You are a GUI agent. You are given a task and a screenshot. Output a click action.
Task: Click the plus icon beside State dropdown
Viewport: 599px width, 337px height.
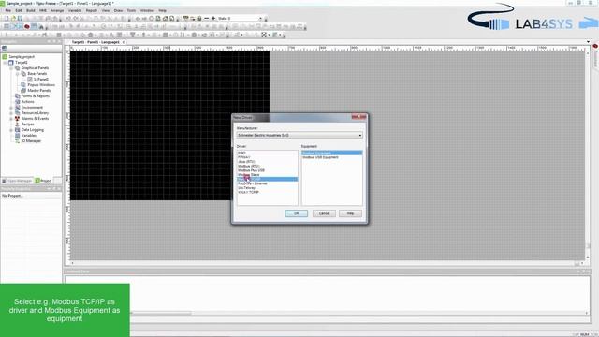(x=213, y=19)
